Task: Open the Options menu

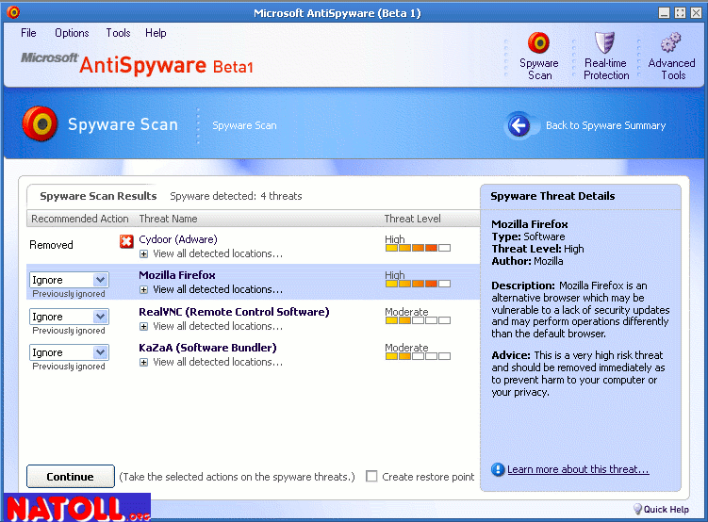Action: pyautogui.click(x=72, y=33)
